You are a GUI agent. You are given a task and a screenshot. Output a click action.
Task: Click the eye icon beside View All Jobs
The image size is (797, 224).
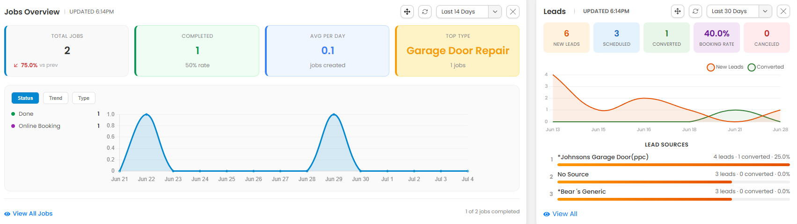7,214
